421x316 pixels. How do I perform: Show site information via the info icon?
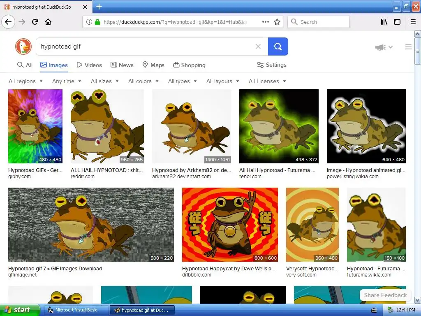click(89, 22)
